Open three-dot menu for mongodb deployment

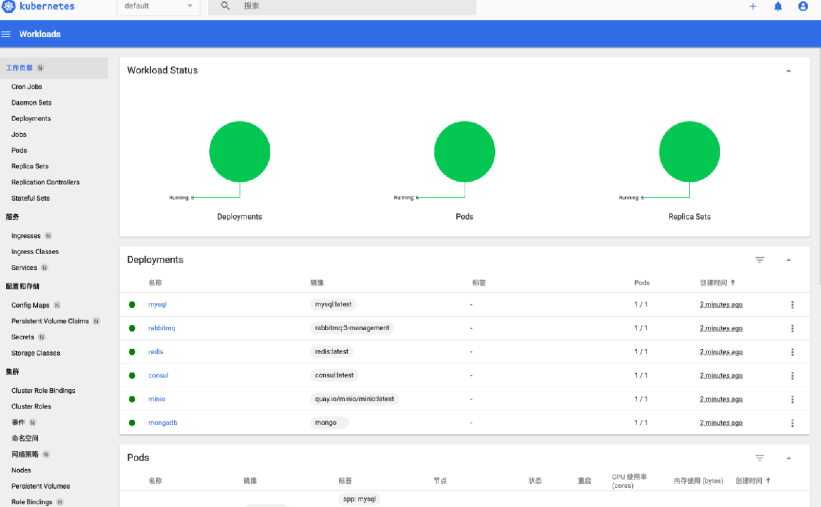pyautogui.click(x=792, y=423)
